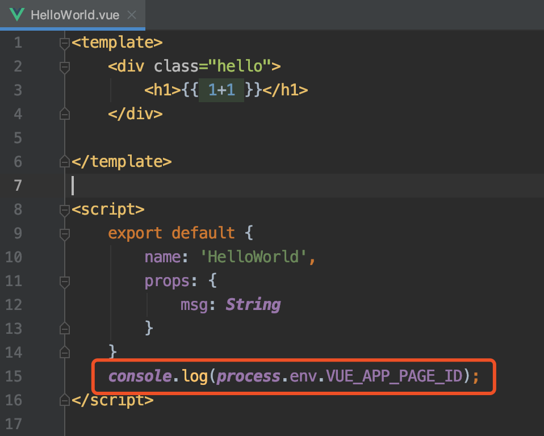Click the closing </div> tag
The image size is (544, 436).
point(135,114)
